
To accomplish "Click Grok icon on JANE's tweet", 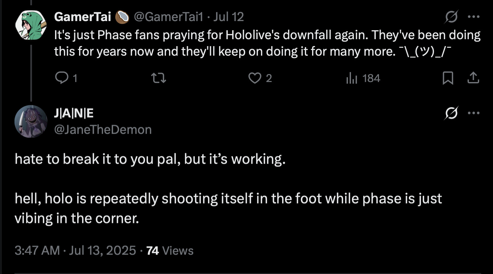I will click(x=451, y=114).
